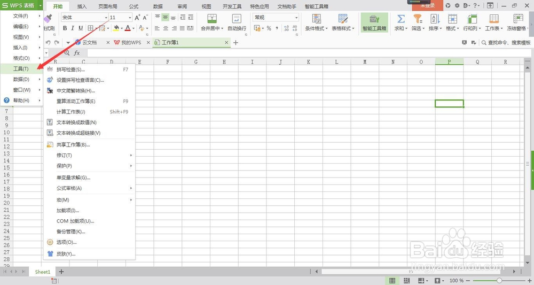Click the undo arrow icon

48,43
